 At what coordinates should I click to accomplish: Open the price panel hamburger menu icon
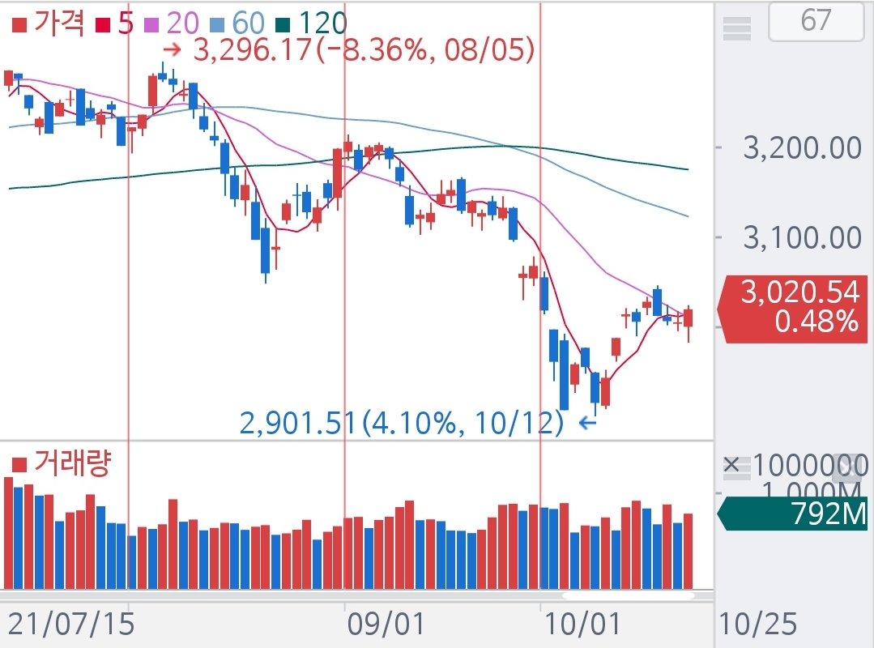tap(736, 28)
